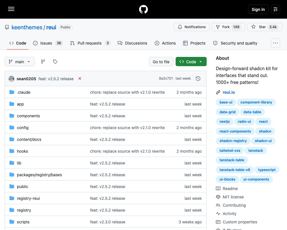Viewport: 287px width, 230px height.
Task: Click the Readme book icon
Action: pos(218,189)
